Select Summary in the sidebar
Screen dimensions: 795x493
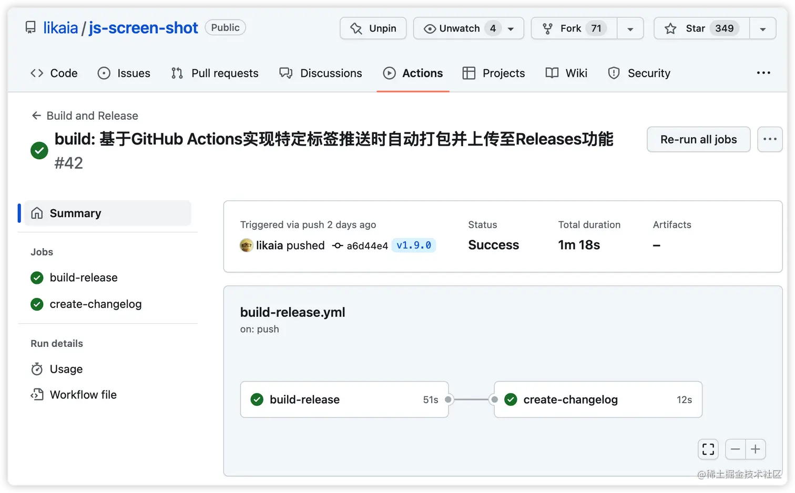108,213
